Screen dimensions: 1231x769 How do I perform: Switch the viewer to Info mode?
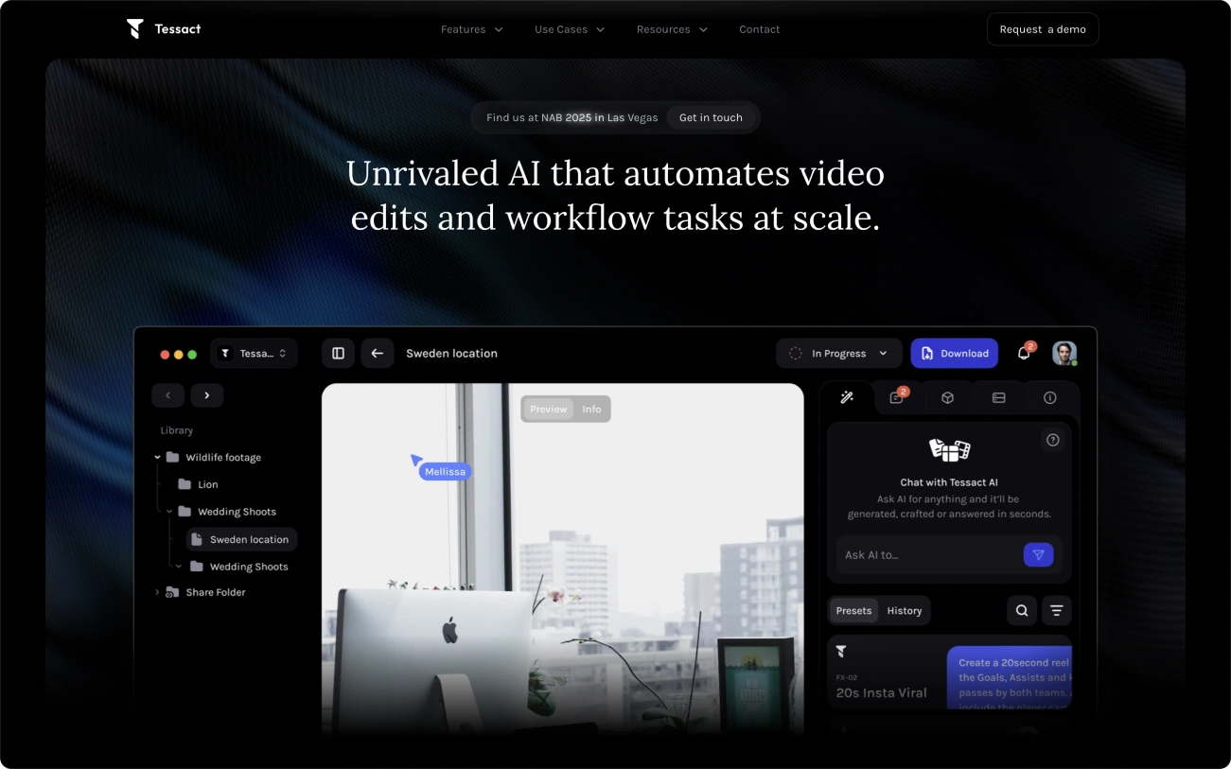coord(591,410)
